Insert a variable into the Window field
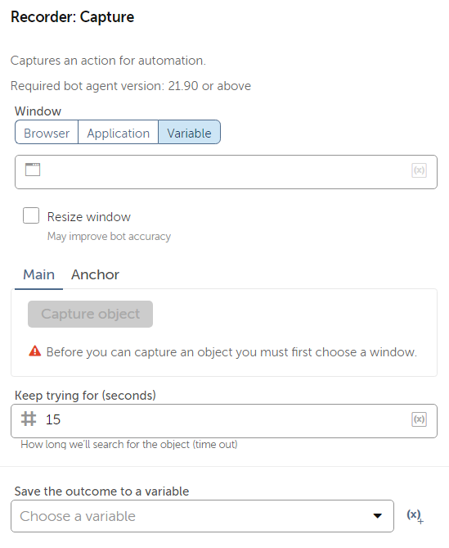449x548 pixels. click(419, 170)
